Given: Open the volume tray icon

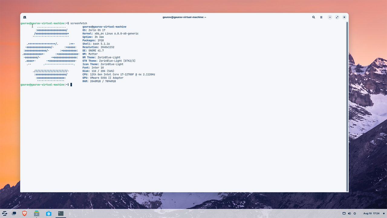Looking at the screenshot, I should [x=349, y=213].
